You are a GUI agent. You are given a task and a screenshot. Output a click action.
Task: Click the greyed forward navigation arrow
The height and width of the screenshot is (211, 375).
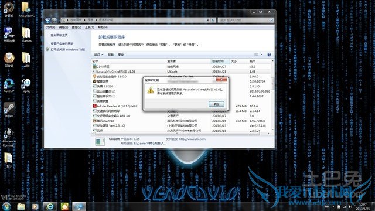(x=54, y=20)
